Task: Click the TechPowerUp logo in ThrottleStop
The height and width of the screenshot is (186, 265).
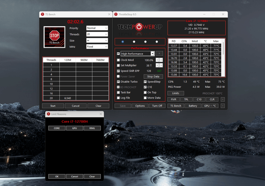Action: tap(140, 27)
